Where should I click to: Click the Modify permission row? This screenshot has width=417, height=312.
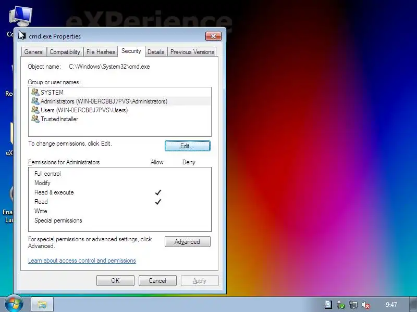click(120, 183)
